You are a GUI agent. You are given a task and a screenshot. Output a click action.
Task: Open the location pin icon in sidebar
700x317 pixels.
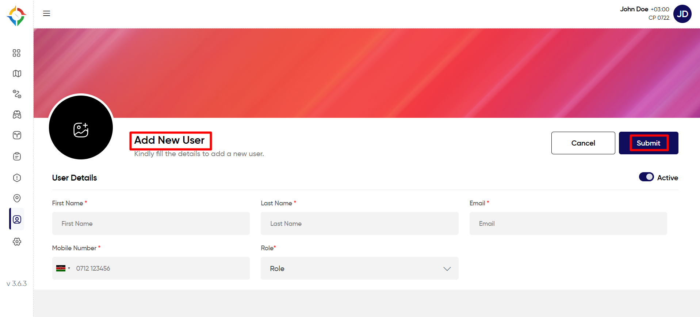point(17,198)
